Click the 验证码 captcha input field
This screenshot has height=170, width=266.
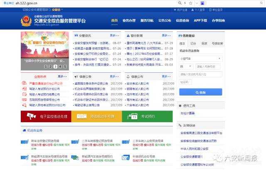186,82
